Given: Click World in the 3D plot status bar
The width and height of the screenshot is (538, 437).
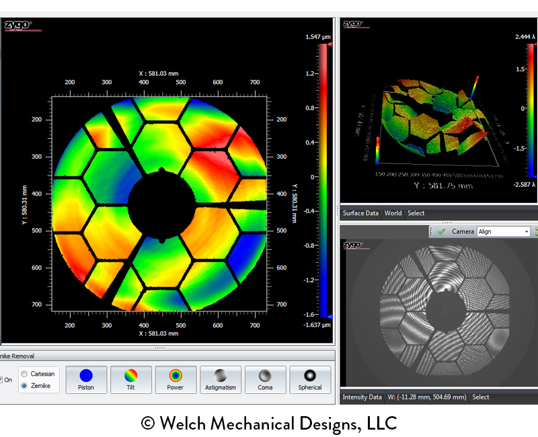Looking at the screenshot, I should click(x=393, y=213).
